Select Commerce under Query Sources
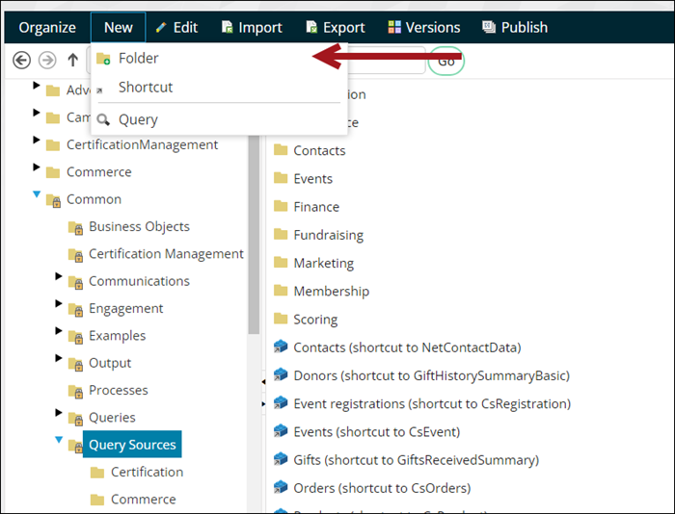Screen dimensions: 675x514 pos(144,500)
